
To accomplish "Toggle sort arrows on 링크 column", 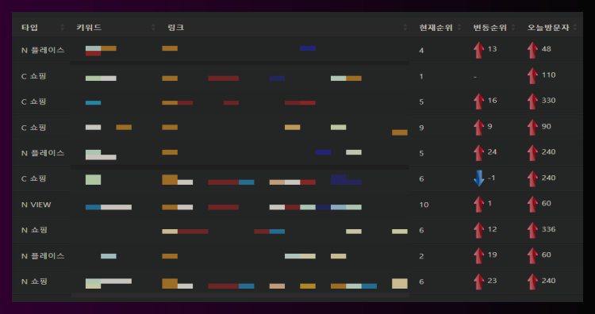I will click(x=405, y=27).
